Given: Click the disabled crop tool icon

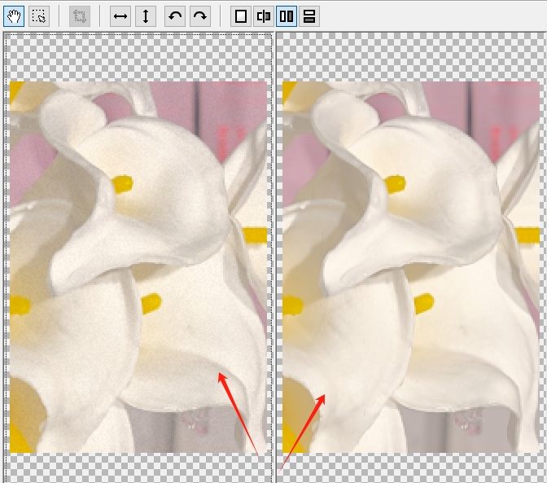Looking at the screenshot, I should coord(80,16).
